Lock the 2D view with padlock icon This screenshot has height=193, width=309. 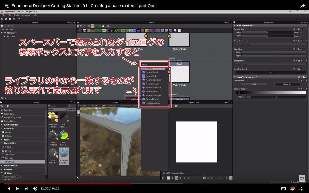click(231, 178)
